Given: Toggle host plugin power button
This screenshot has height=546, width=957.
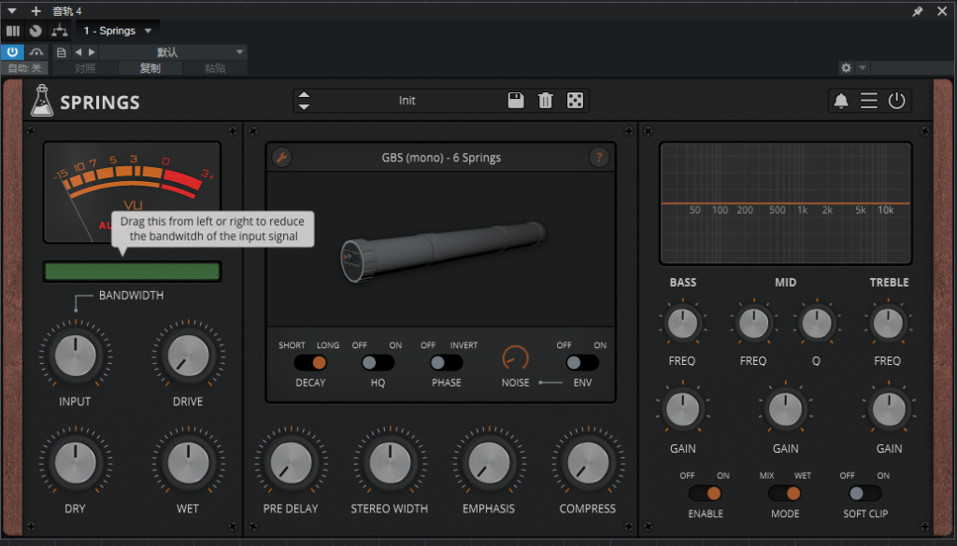Looking at the screenshot, I should pos(12,51).
